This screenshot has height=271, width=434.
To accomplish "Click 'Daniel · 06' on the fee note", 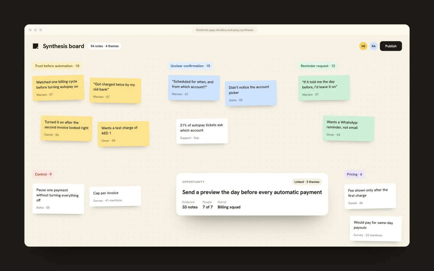I will pyautogui.click(x=355, y=203).
